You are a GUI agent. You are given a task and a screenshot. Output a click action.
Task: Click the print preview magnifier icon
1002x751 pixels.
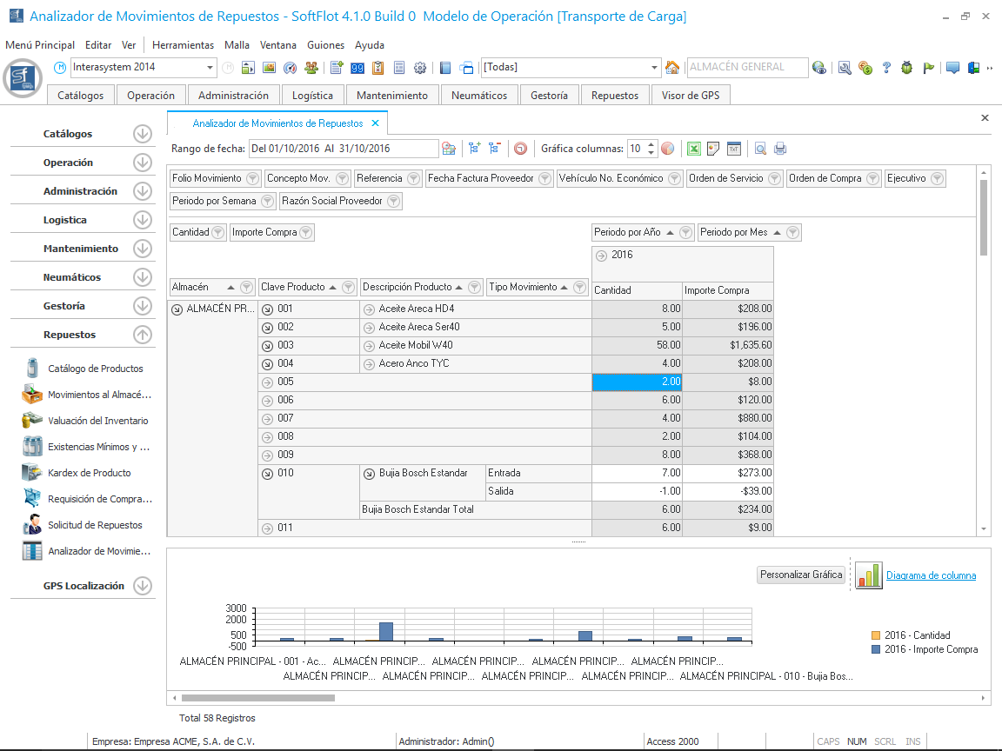[x=760, y=149]
